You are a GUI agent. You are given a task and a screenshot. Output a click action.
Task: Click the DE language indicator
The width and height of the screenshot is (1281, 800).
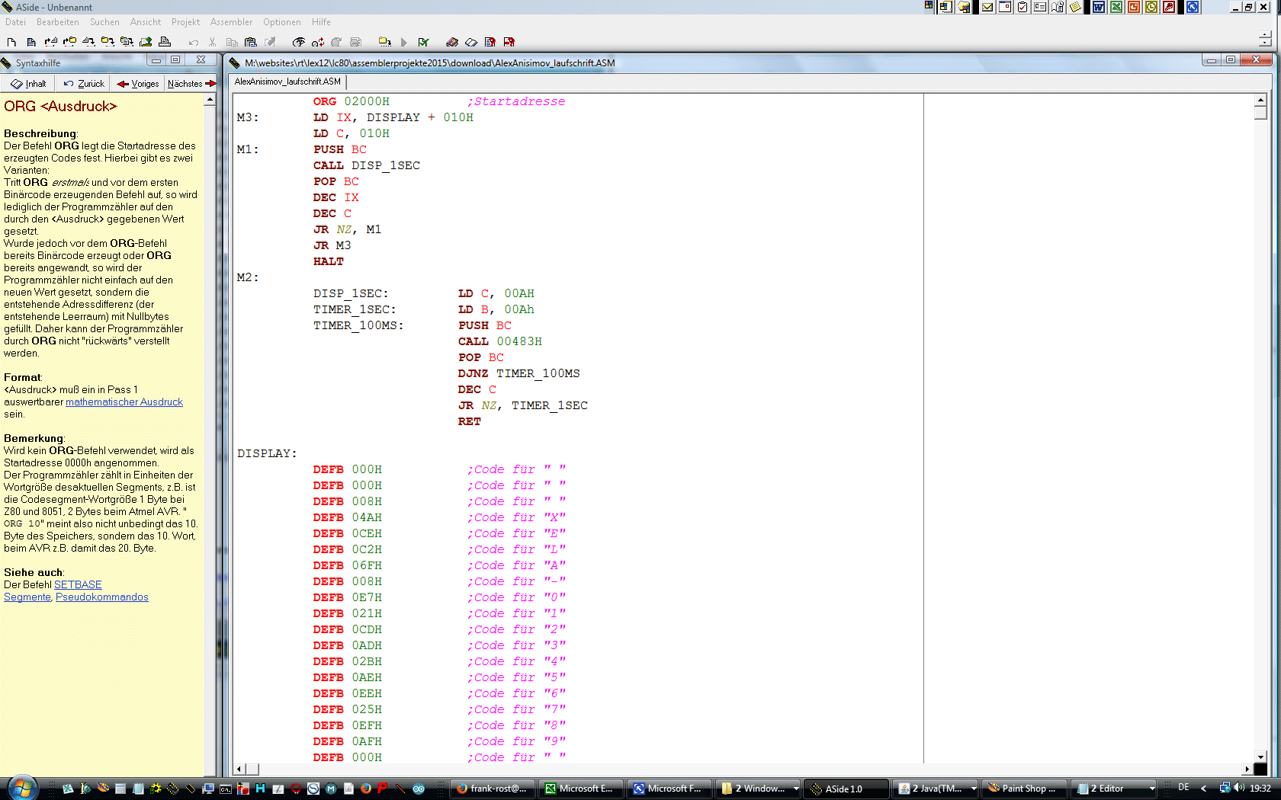[1183, 787]
